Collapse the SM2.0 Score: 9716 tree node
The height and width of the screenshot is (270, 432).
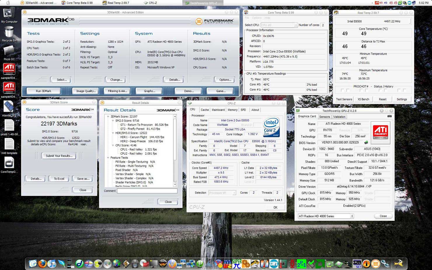pos(113,121)
